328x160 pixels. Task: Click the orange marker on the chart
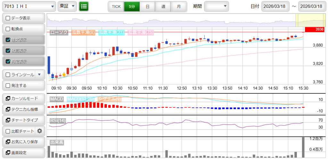pos(64,75)
